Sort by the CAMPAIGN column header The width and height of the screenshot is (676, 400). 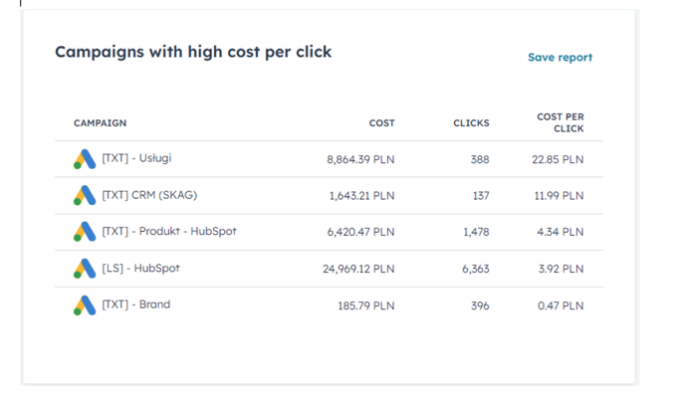[x=100, y=123]
